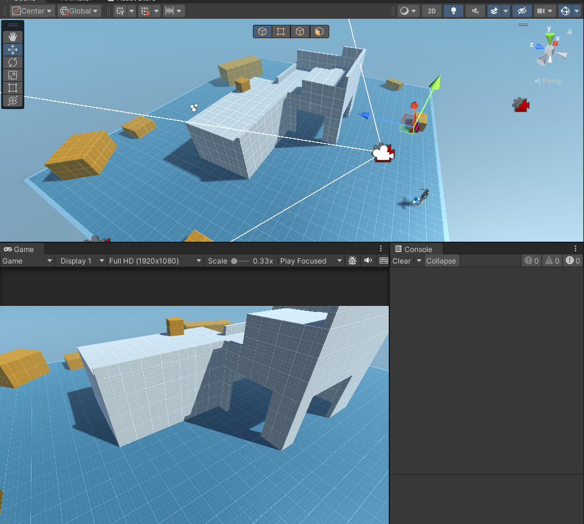Image resolution: width=584 pixels, height=524 pixels.
Task: Select the Rotate tool
Action: pyautogui.click(x=13, y=62)
